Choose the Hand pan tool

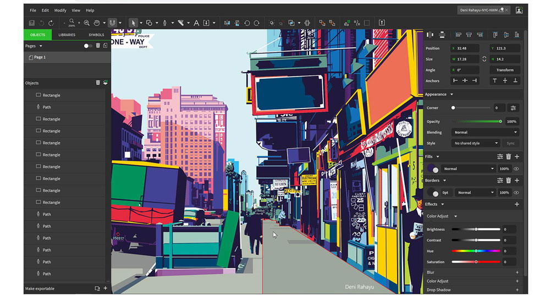(96, 23)
